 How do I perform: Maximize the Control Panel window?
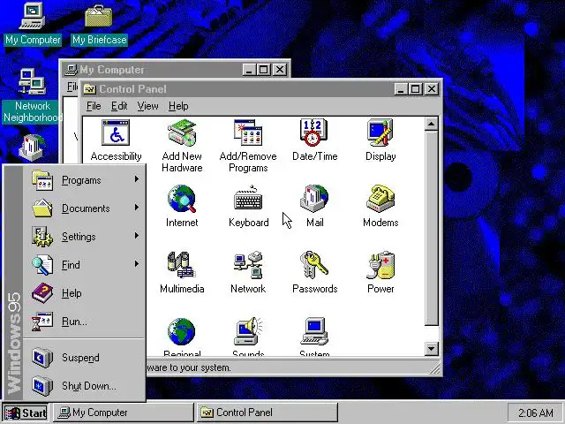tap(415, 89)
